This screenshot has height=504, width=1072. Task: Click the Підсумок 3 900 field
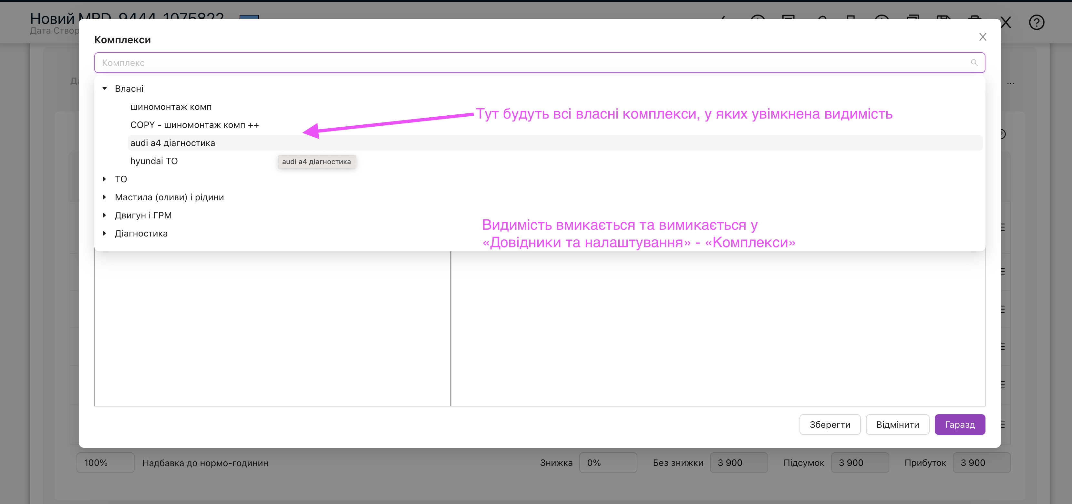coord(859,462)
